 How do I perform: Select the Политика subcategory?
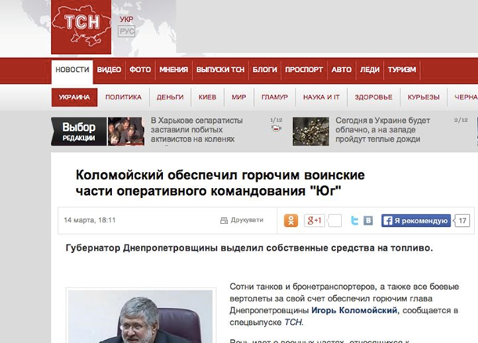tap(124, 97)
